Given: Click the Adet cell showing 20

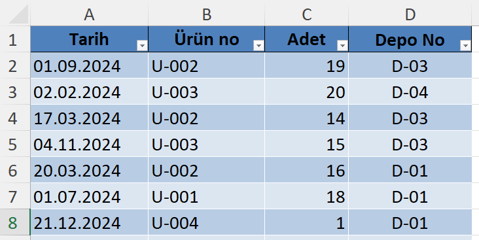Looking at the screenshot, I should click(x=306, y=92).
